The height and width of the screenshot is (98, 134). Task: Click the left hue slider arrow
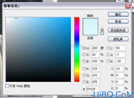[72, 46]
